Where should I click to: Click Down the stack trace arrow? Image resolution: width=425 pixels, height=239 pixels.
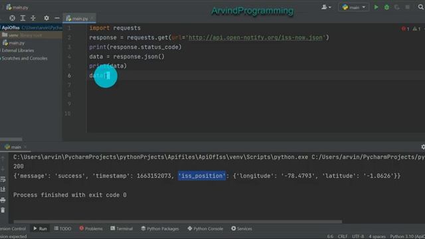[x=3, y=169]
